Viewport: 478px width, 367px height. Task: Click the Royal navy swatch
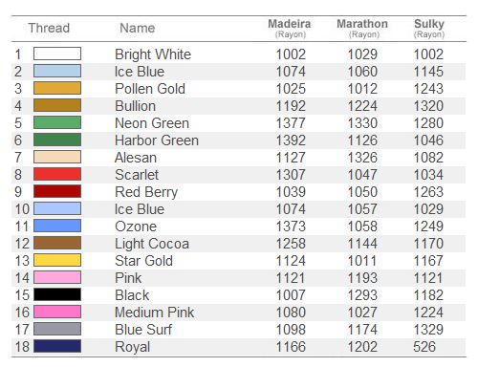point(57,346)
